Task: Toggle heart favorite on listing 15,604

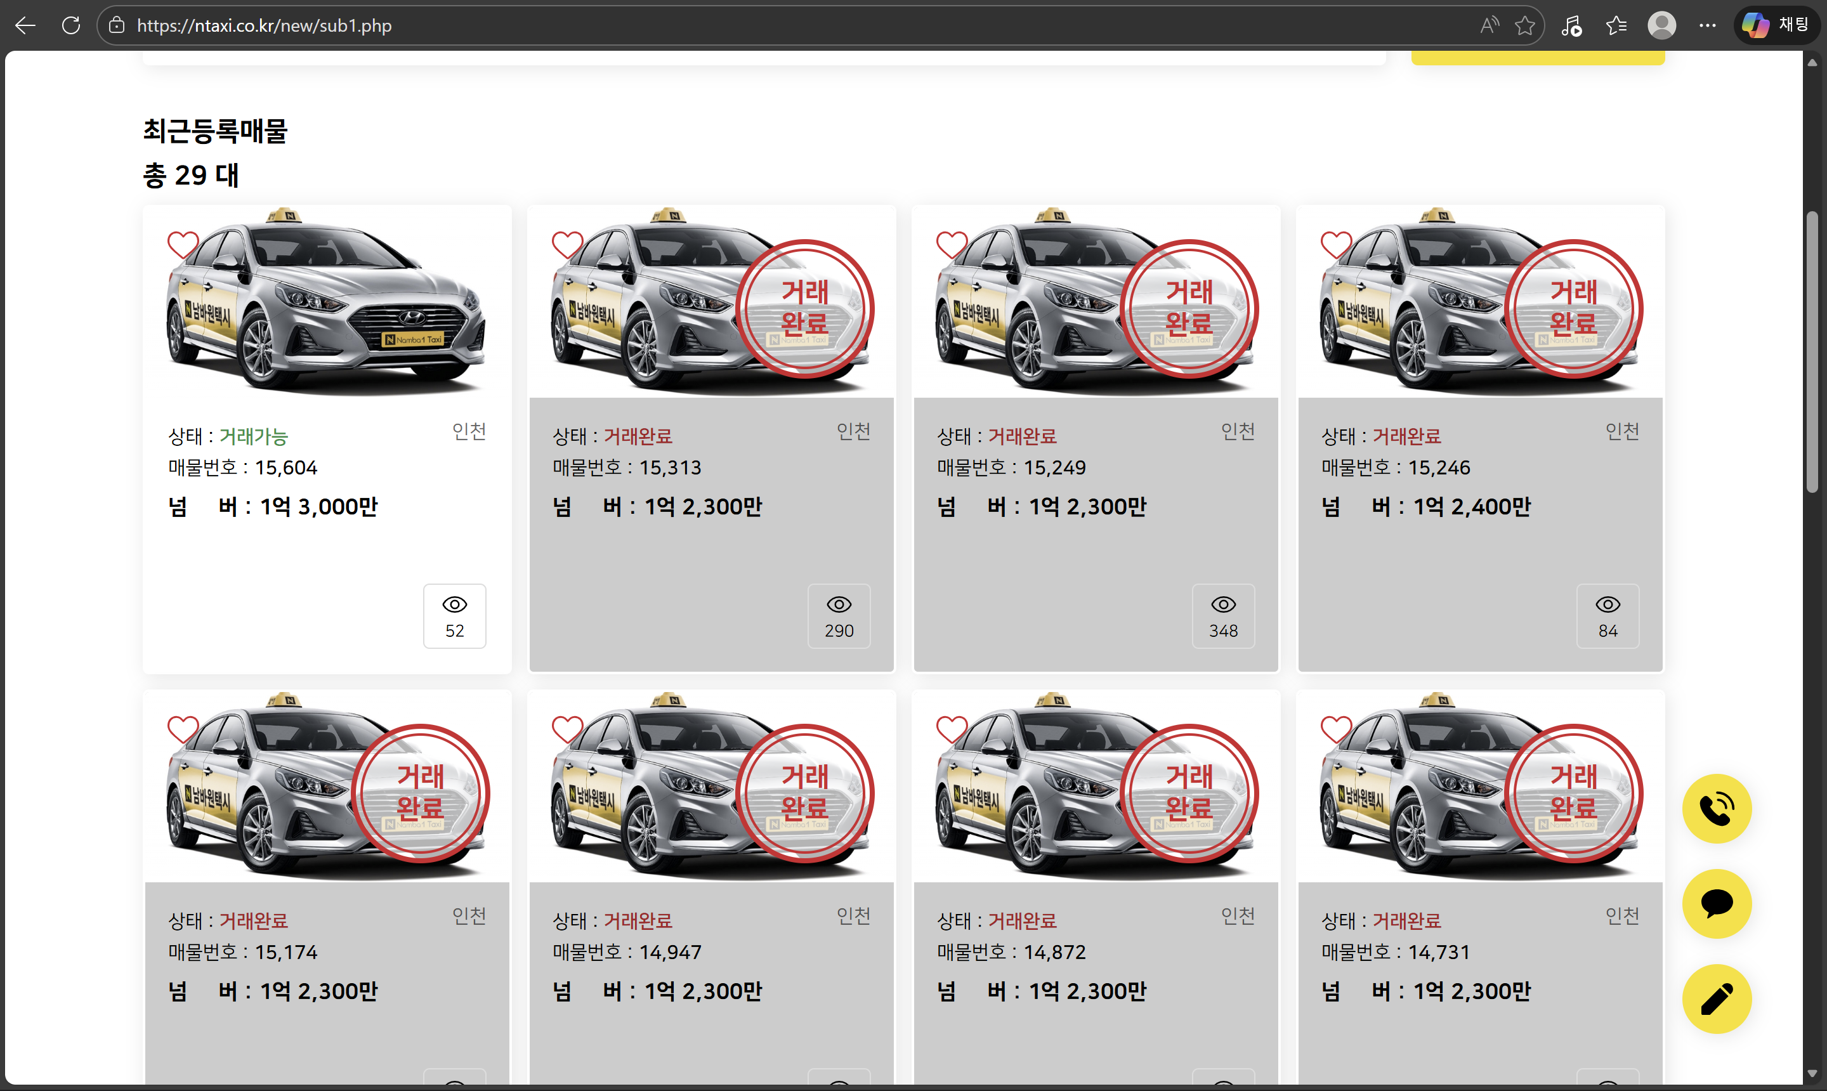Action: (x=183, y=245)
